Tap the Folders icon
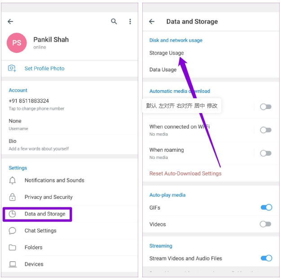281x280 pixels. 13,247
